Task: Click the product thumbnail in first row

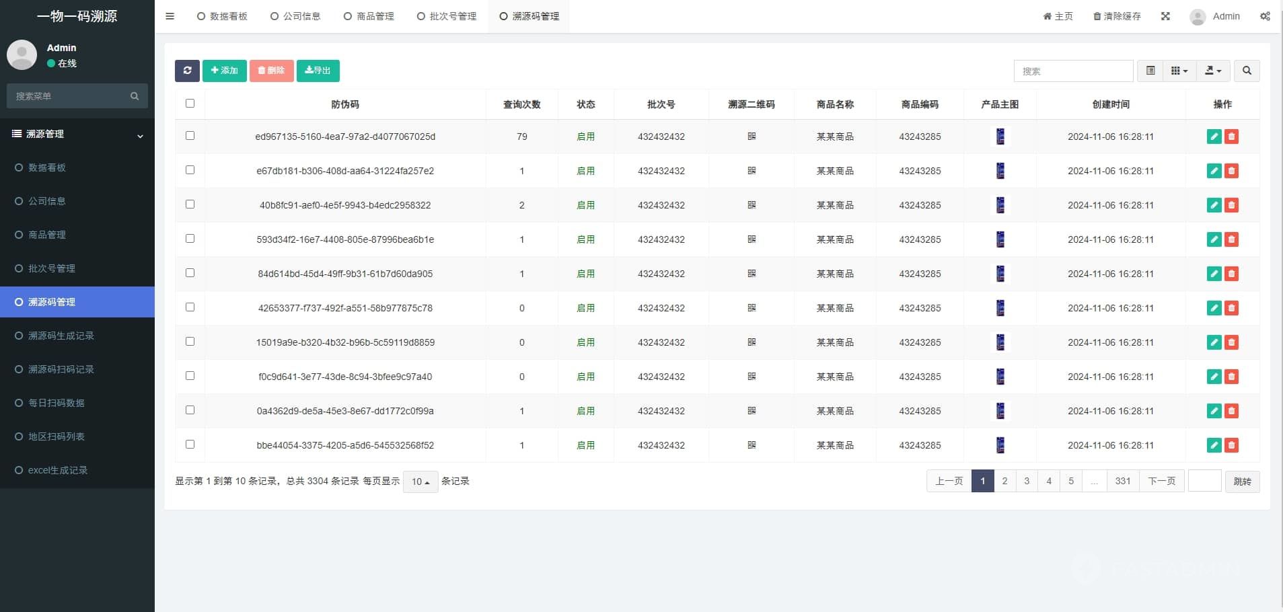Action: tap(1000, 137)
